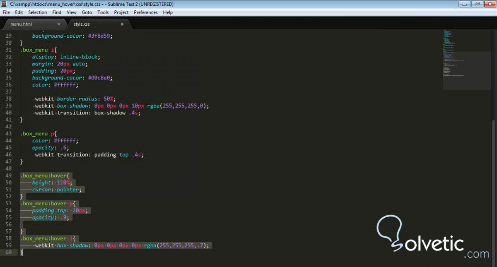
Task: Close the menu.html tab
Action: coord(59,24)
